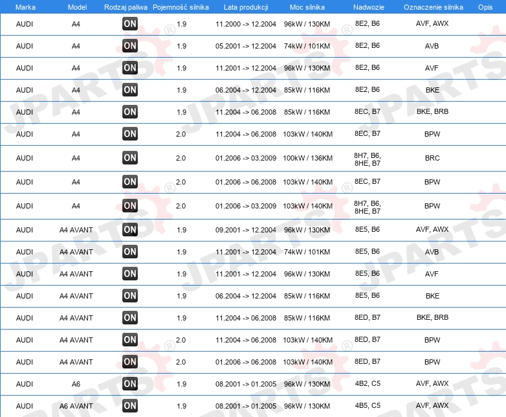The height and width of the screenshot is (417, 506).
Task: Click ON icon in A4 AVANT 8E5 AVF-only row
Action: tap(130, 274)
